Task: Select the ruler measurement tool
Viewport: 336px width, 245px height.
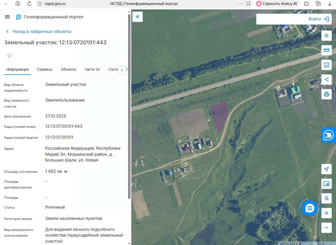Action: [x=327, y=50]
